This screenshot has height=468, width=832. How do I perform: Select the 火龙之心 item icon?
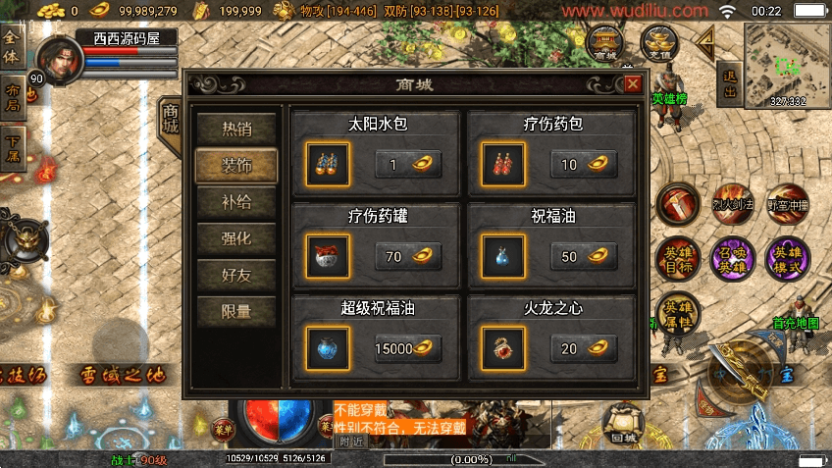(x=503, y=348)
